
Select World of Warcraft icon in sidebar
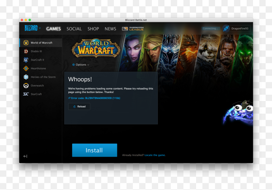pyautogui.click(x=26, y=43)
